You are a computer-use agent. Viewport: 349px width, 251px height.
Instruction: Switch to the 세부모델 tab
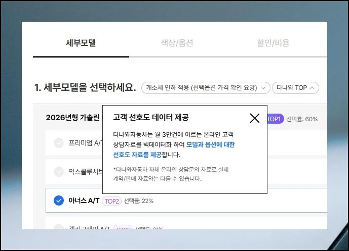(x=81, y=43)
